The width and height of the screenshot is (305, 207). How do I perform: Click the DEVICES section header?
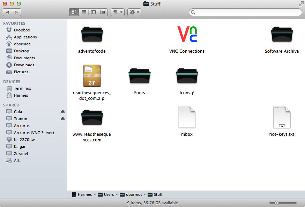tap(12, 82)
